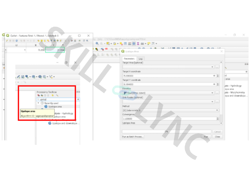Open Statistical Summary sigma icon

click(138, 44)
